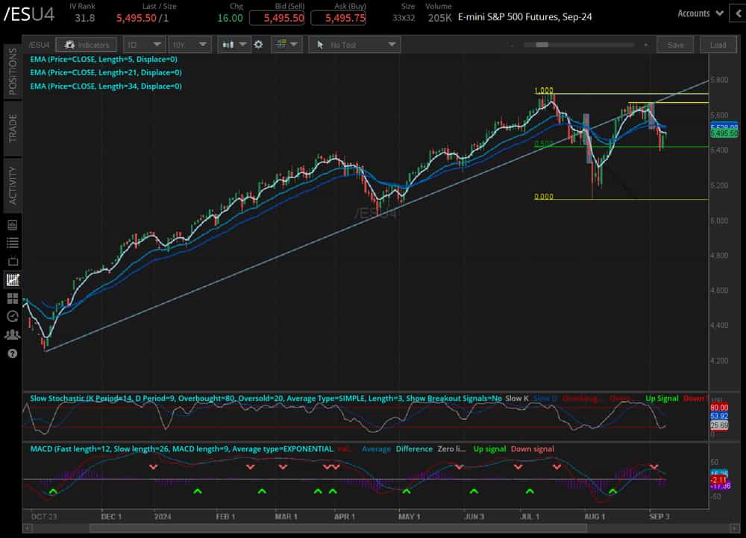This screenshot has width=746, height=538.
Task: Click the Difference legend in MACD panel
Action: point(414,449)
